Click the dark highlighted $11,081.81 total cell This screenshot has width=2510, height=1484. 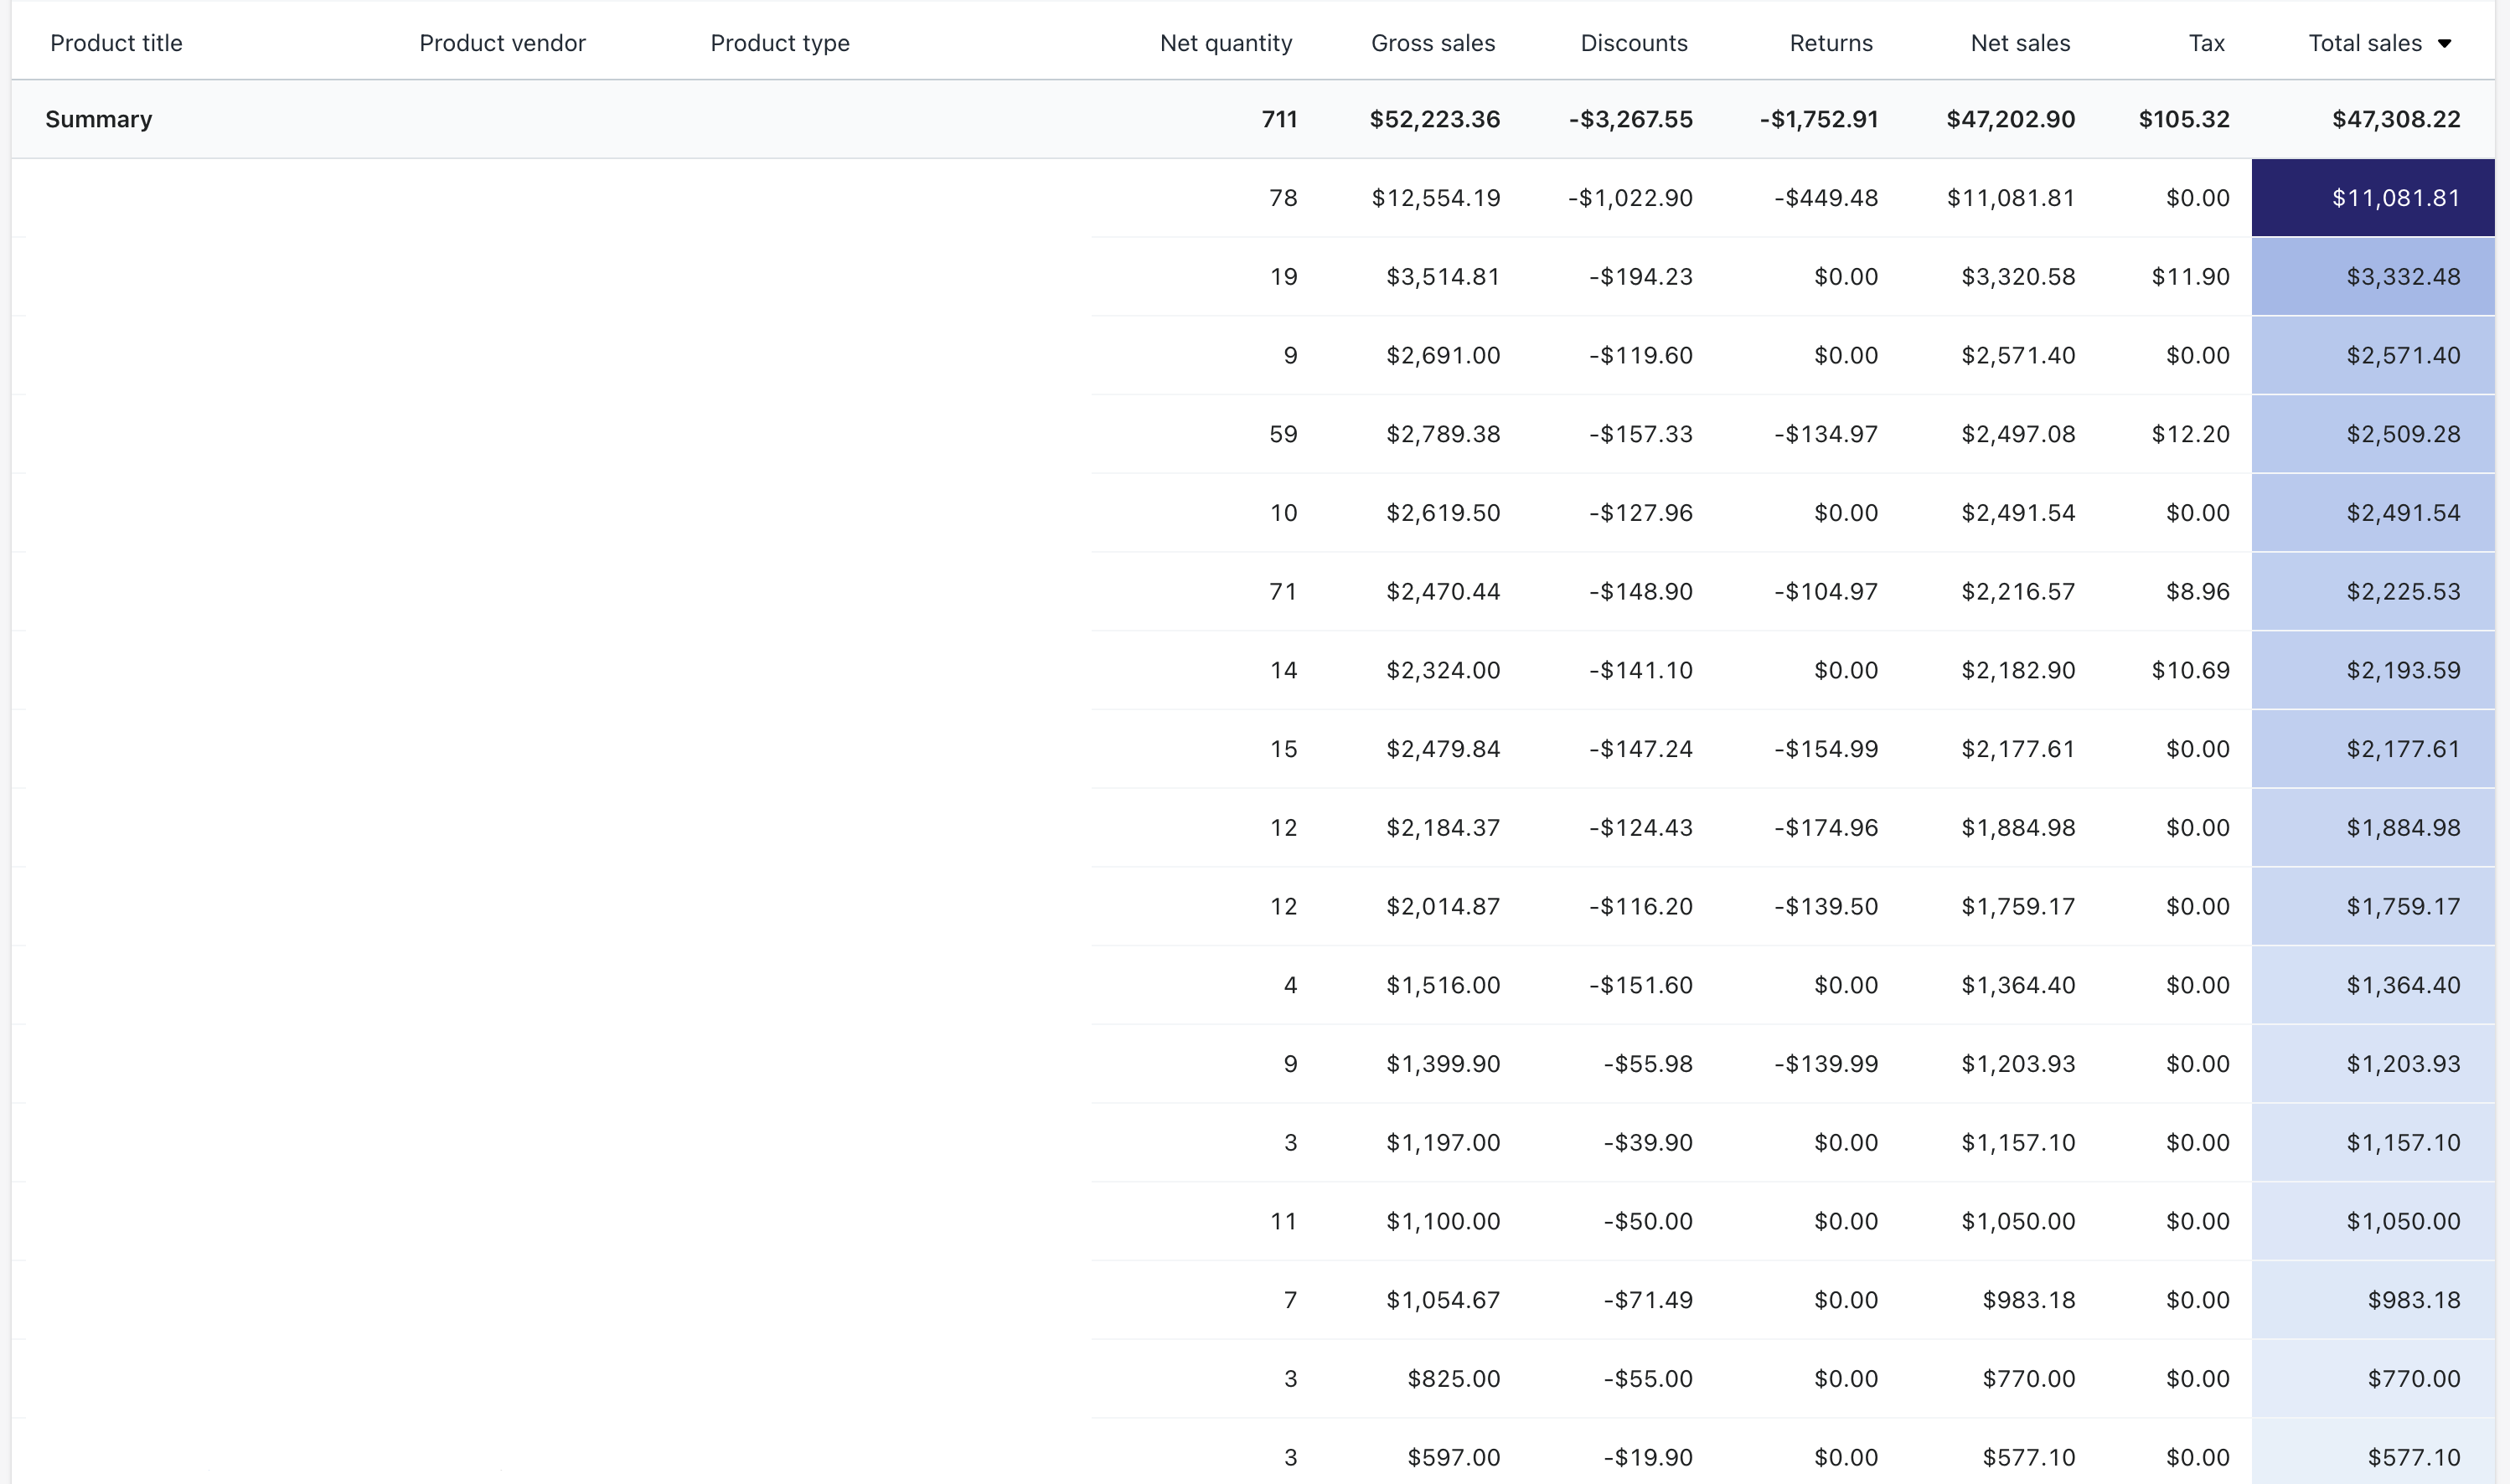pyautogui.click(x=2373, y=198)
